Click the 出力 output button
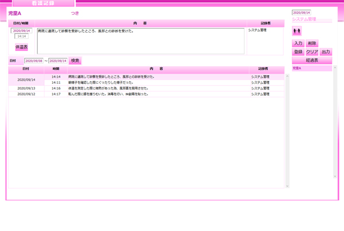The height and width of the screenshot is (231, 344). pyautogui.click(x=326, y=52)
